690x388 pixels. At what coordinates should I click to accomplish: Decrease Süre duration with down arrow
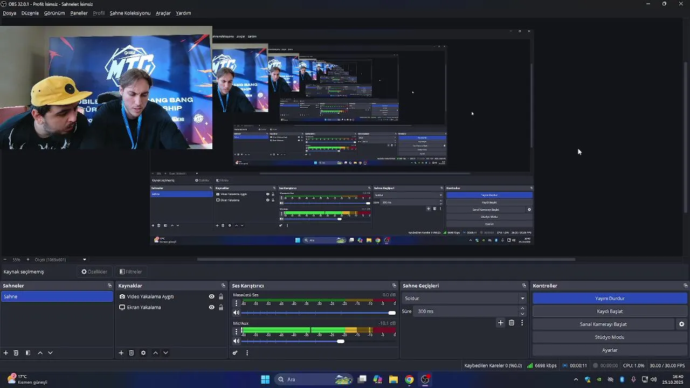(x=522, y=314)
